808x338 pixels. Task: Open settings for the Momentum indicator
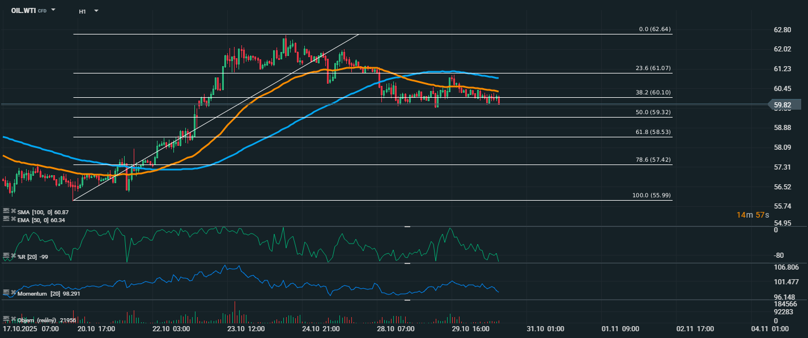click(x=6, y=293)
